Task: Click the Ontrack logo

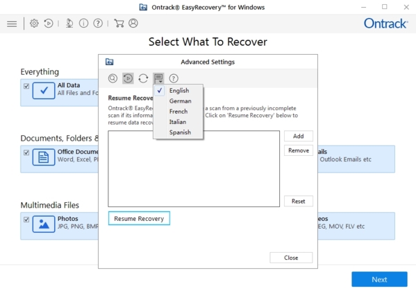Action: coord(385,24)
